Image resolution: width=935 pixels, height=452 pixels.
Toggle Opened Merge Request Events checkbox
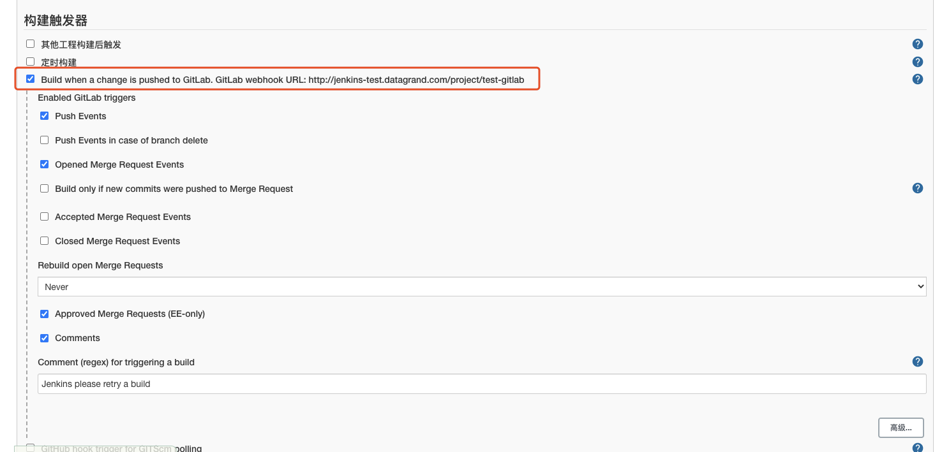click(44, 164)
